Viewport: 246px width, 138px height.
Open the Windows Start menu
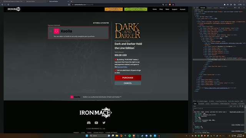(x=87, y=136)
